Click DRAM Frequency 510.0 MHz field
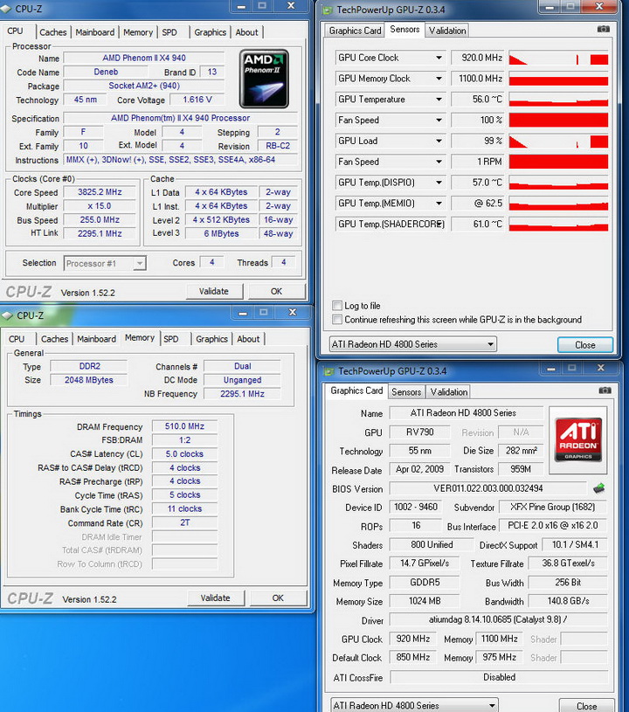The image size is (629, 712). point(184,426)
